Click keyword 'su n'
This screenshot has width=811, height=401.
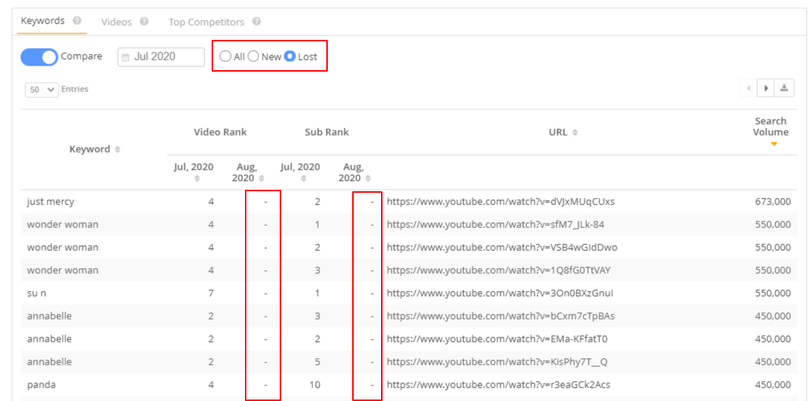(37, 293)
